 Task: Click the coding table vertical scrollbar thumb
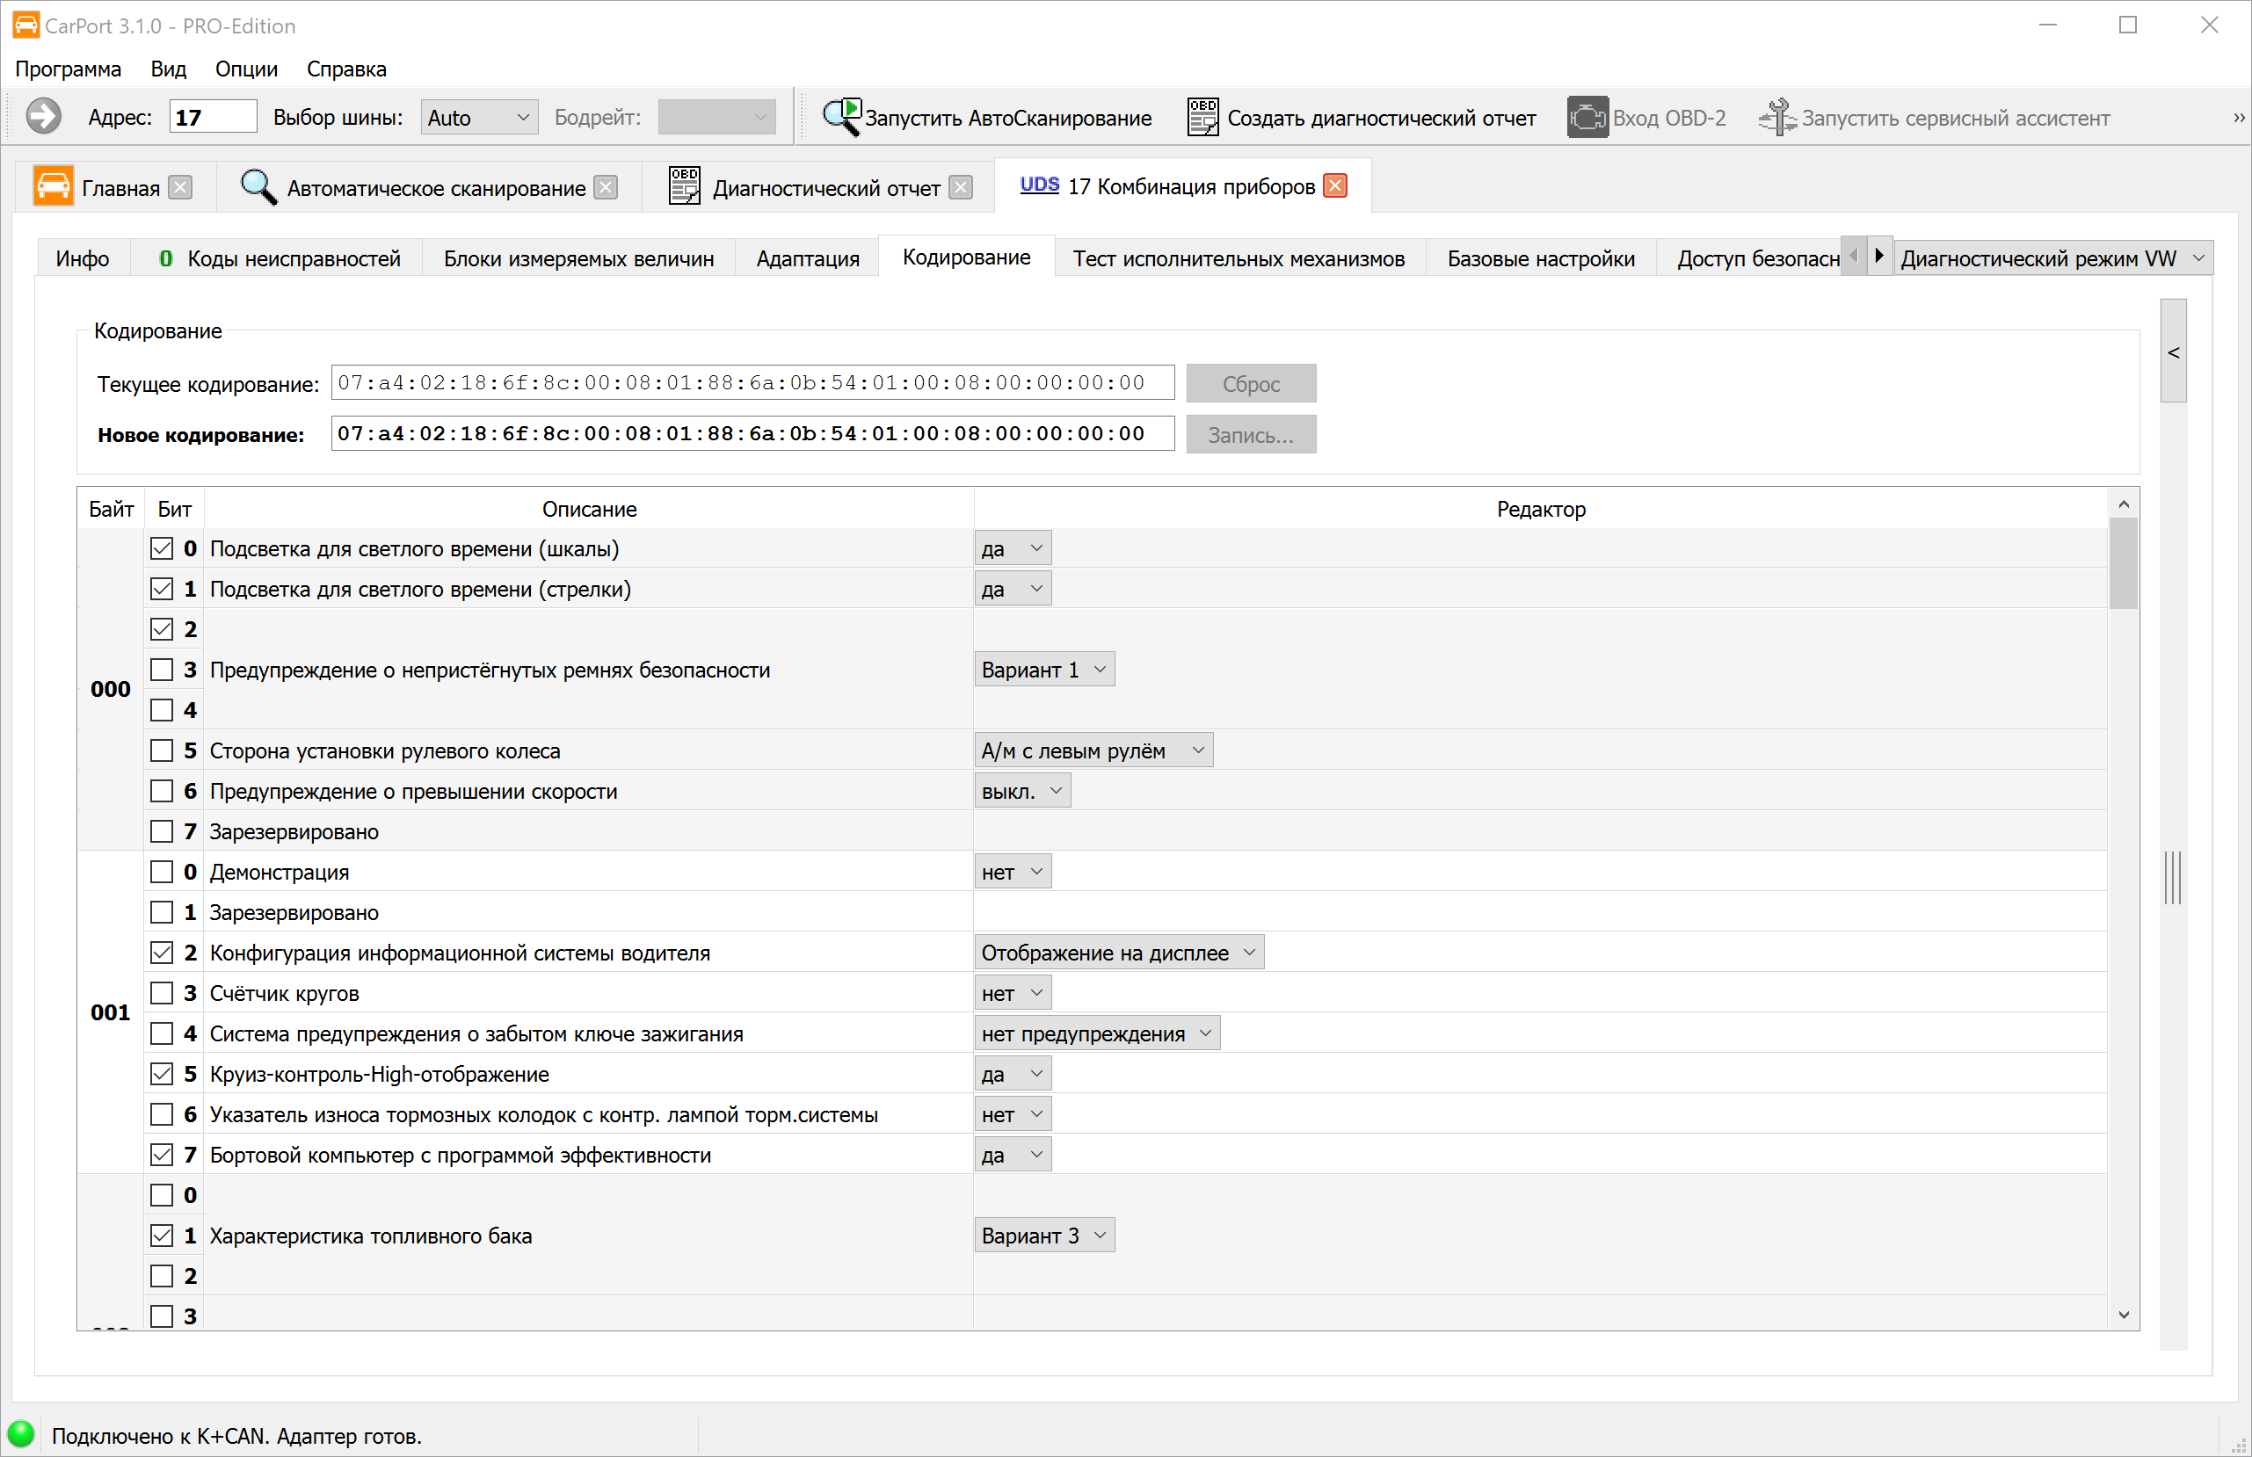click(2124, 563)
